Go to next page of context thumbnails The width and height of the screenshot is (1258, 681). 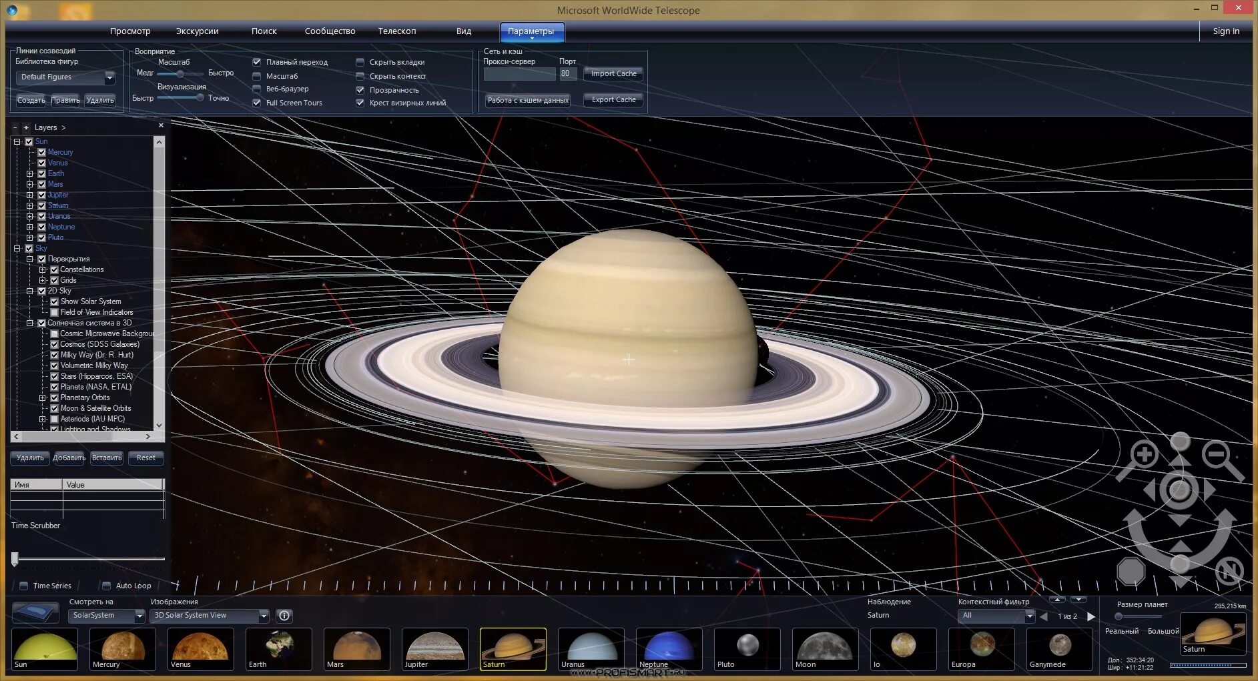(x=1091, y=616)
